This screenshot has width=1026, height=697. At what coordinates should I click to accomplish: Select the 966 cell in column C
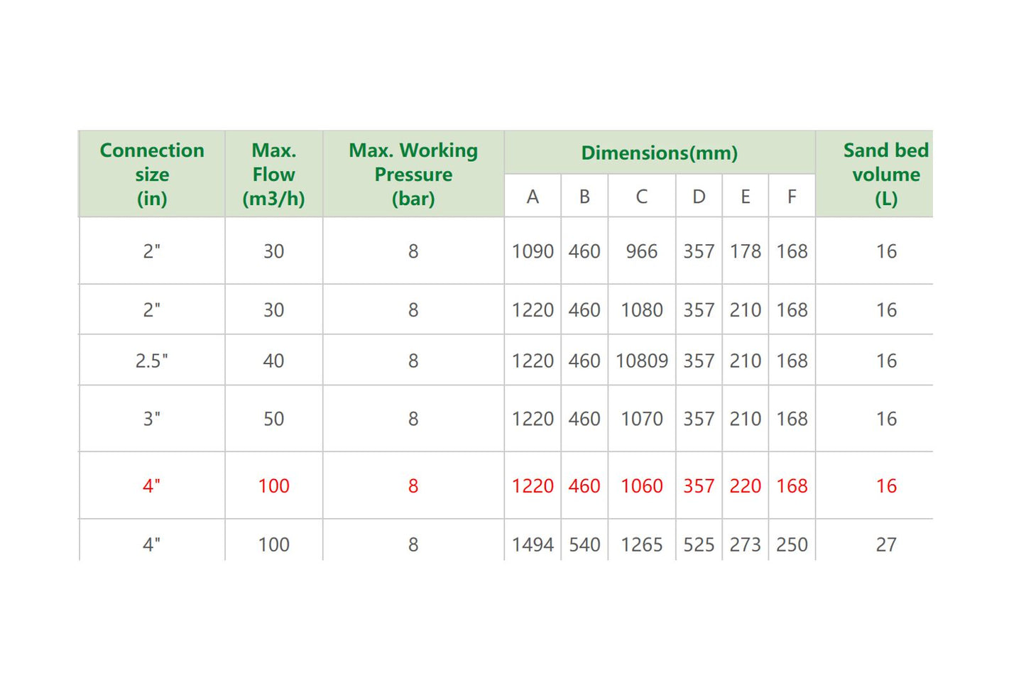tap(641, 251)
